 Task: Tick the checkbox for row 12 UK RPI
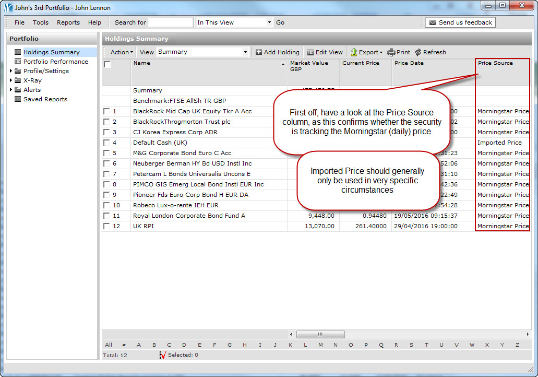pos(106,226)
